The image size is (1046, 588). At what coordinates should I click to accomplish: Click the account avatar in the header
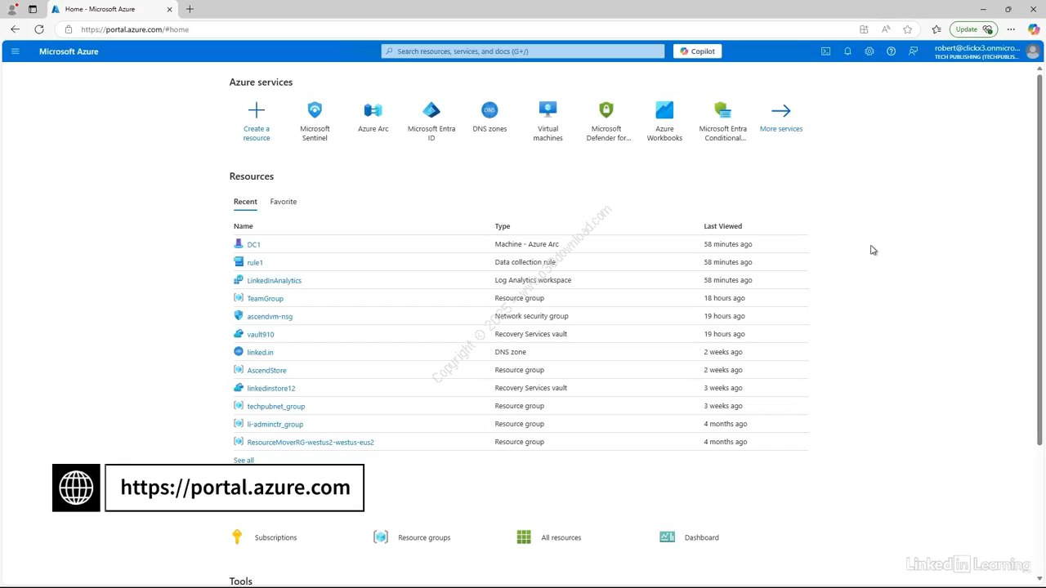(x=1032, y=51)
